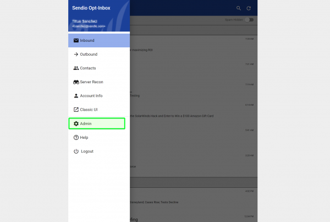Open Outbound in the side menu

tap(99, 55)
